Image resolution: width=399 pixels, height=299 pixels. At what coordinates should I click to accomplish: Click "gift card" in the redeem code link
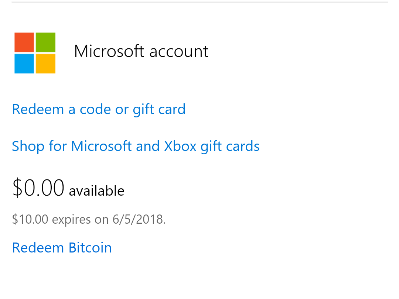[159, 110]
